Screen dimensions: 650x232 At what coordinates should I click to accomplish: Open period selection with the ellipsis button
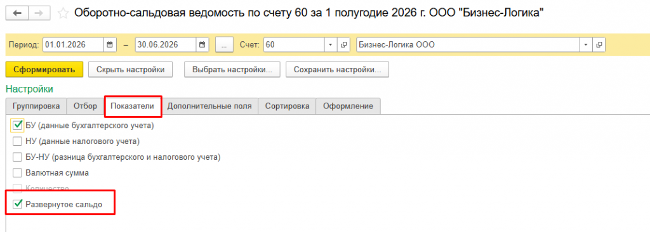[x=224, y=45]
